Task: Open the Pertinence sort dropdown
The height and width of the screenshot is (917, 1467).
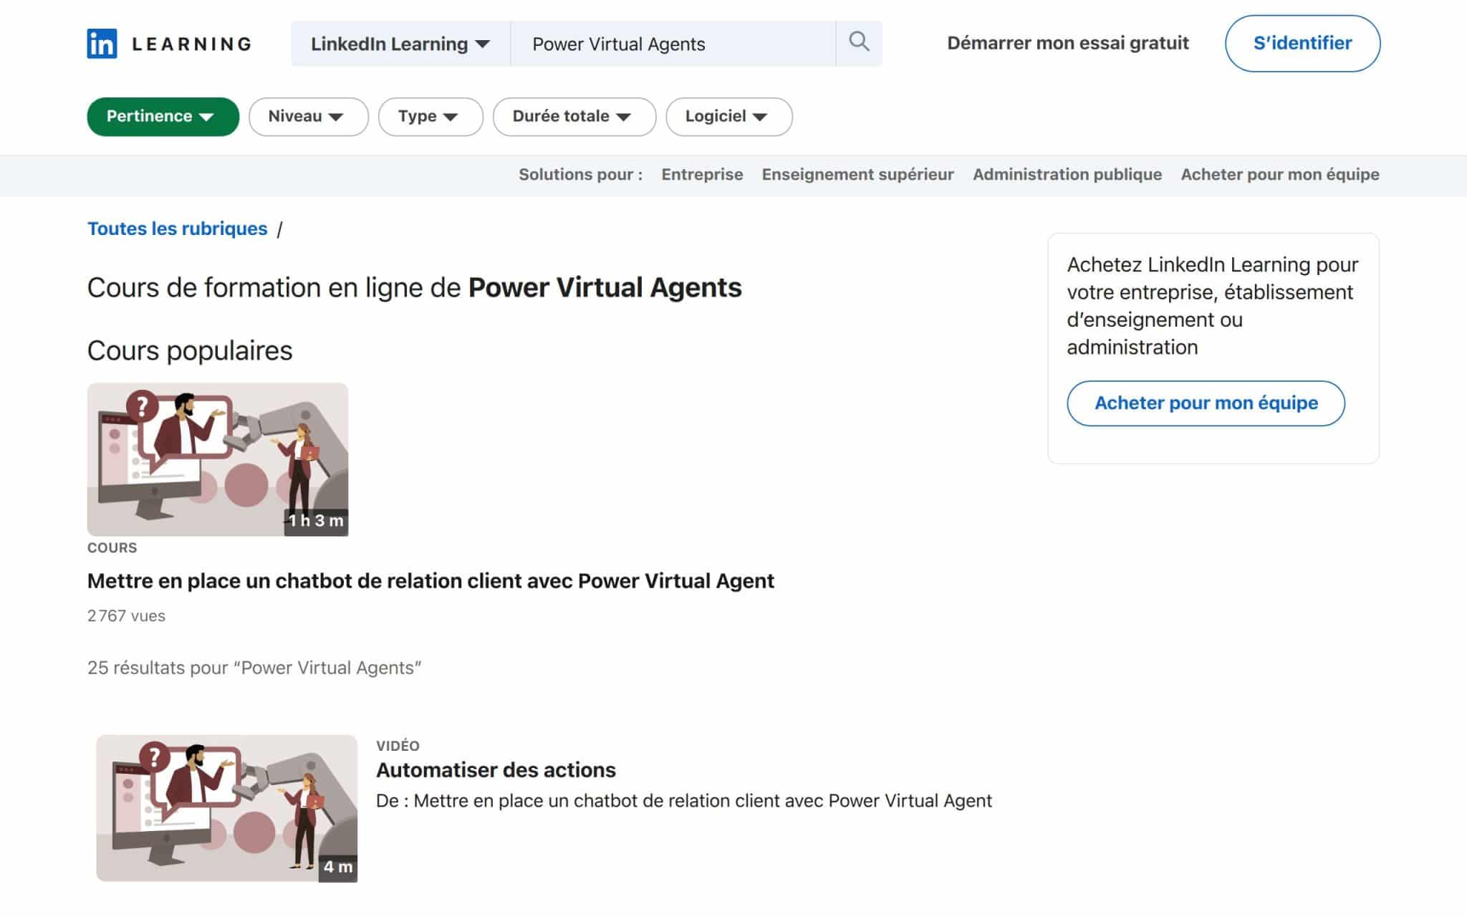Action: coord(163,116)
